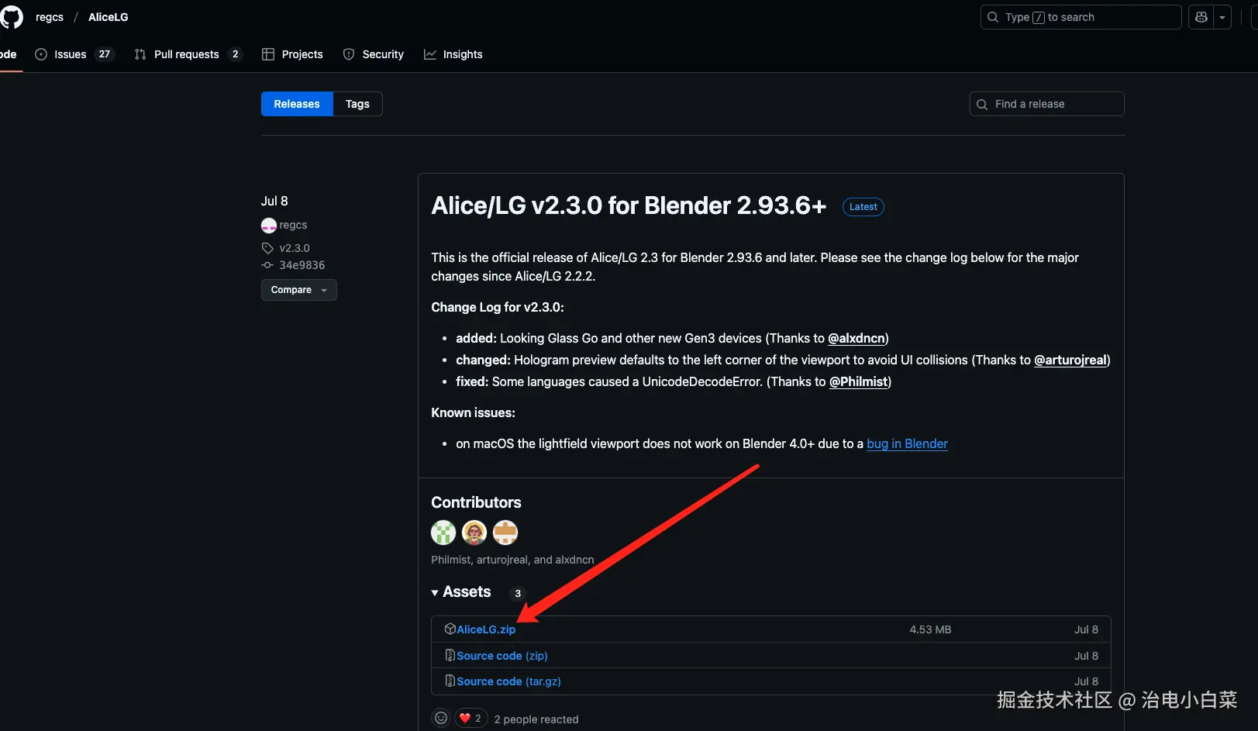Open the Alice/LG v2.3.0 release title

[629, 205]
